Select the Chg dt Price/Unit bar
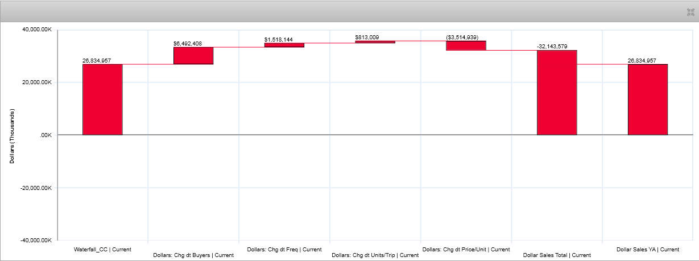 click(x=466, y=45)
